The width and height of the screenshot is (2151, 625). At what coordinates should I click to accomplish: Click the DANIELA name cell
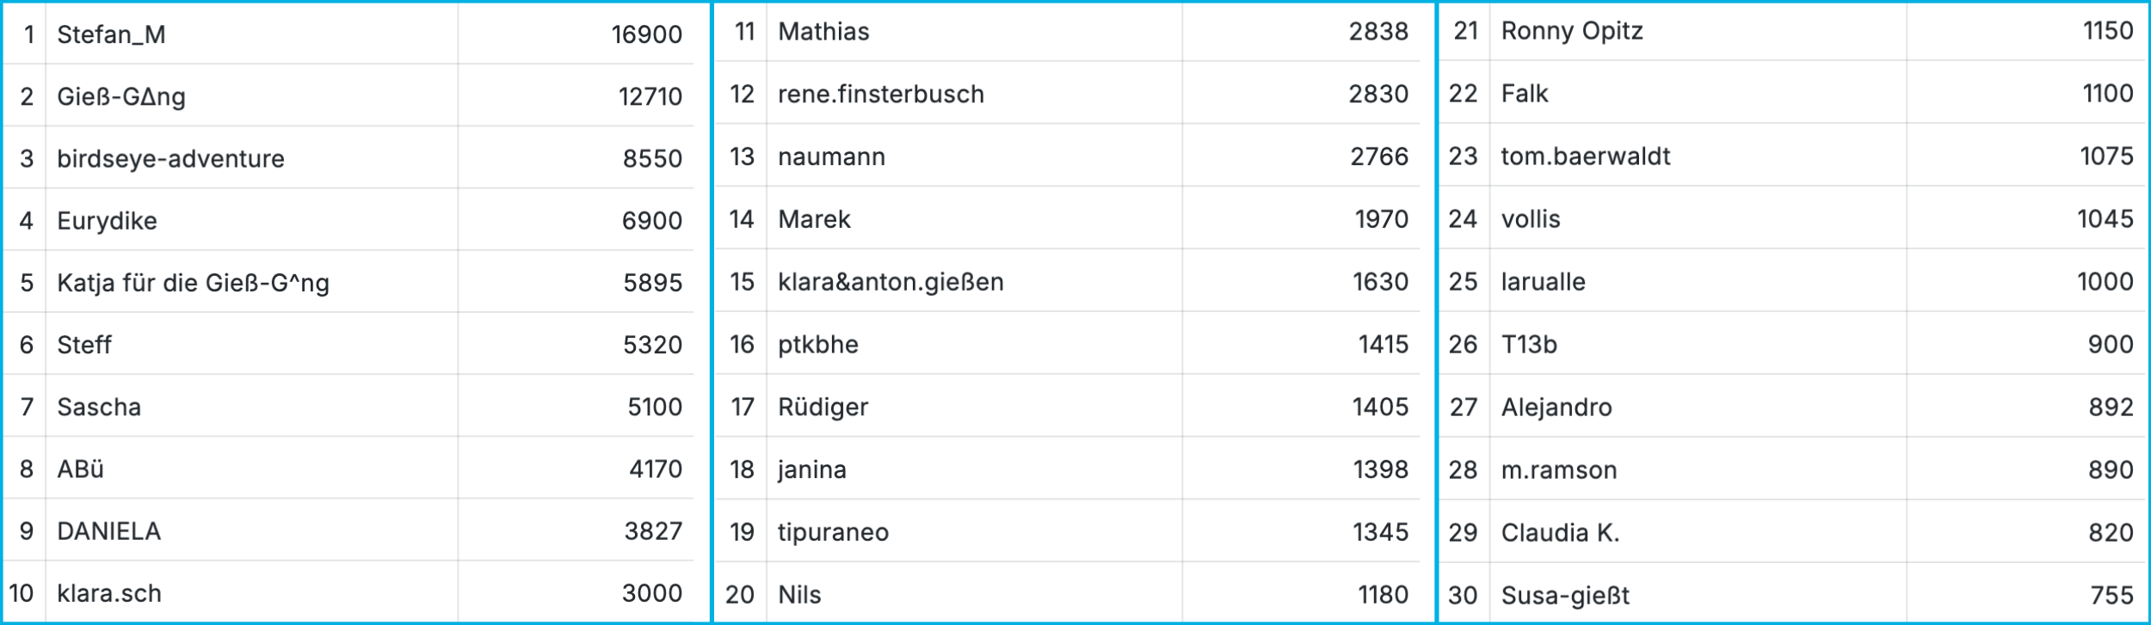click(108, 530)
